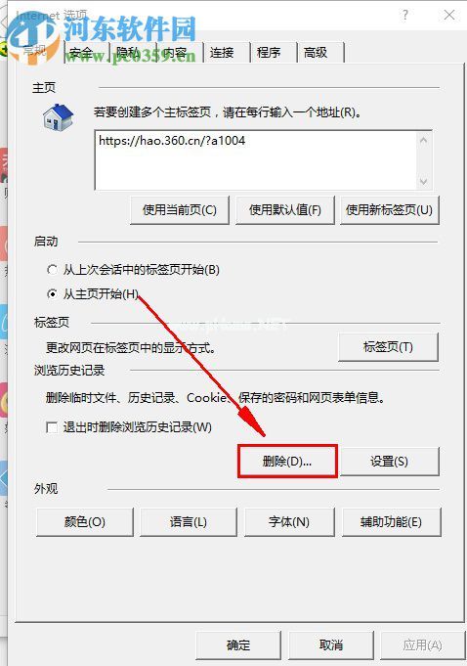Screen dimensions: 467x666
Task: Open browsing history 设置(S) settings
Action: click(x=390, y=462)
